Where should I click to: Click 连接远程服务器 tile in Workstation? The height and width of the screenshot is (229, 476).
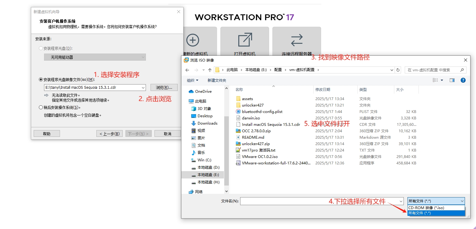(x=297, y=42)
